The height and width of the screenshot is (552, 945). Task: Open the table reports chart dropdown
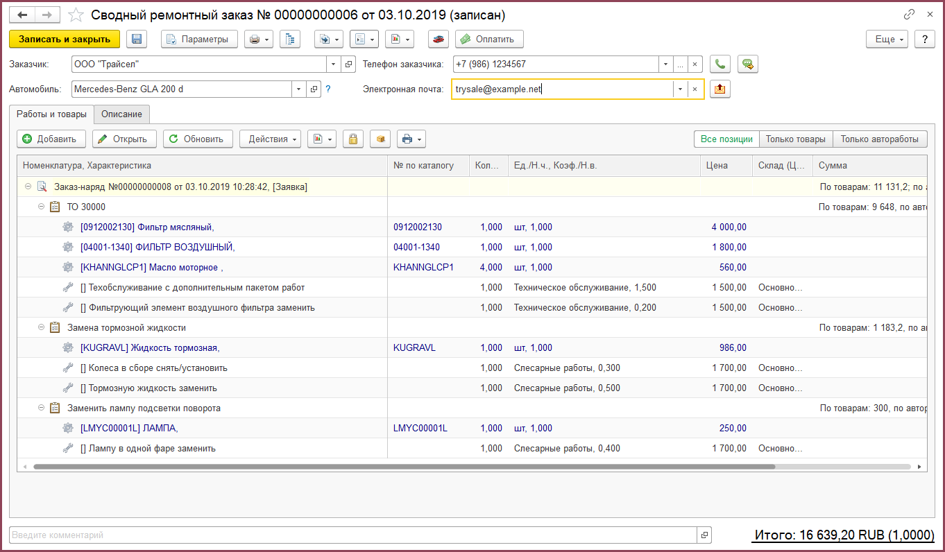pyautogui.click(x=322, y=139)
